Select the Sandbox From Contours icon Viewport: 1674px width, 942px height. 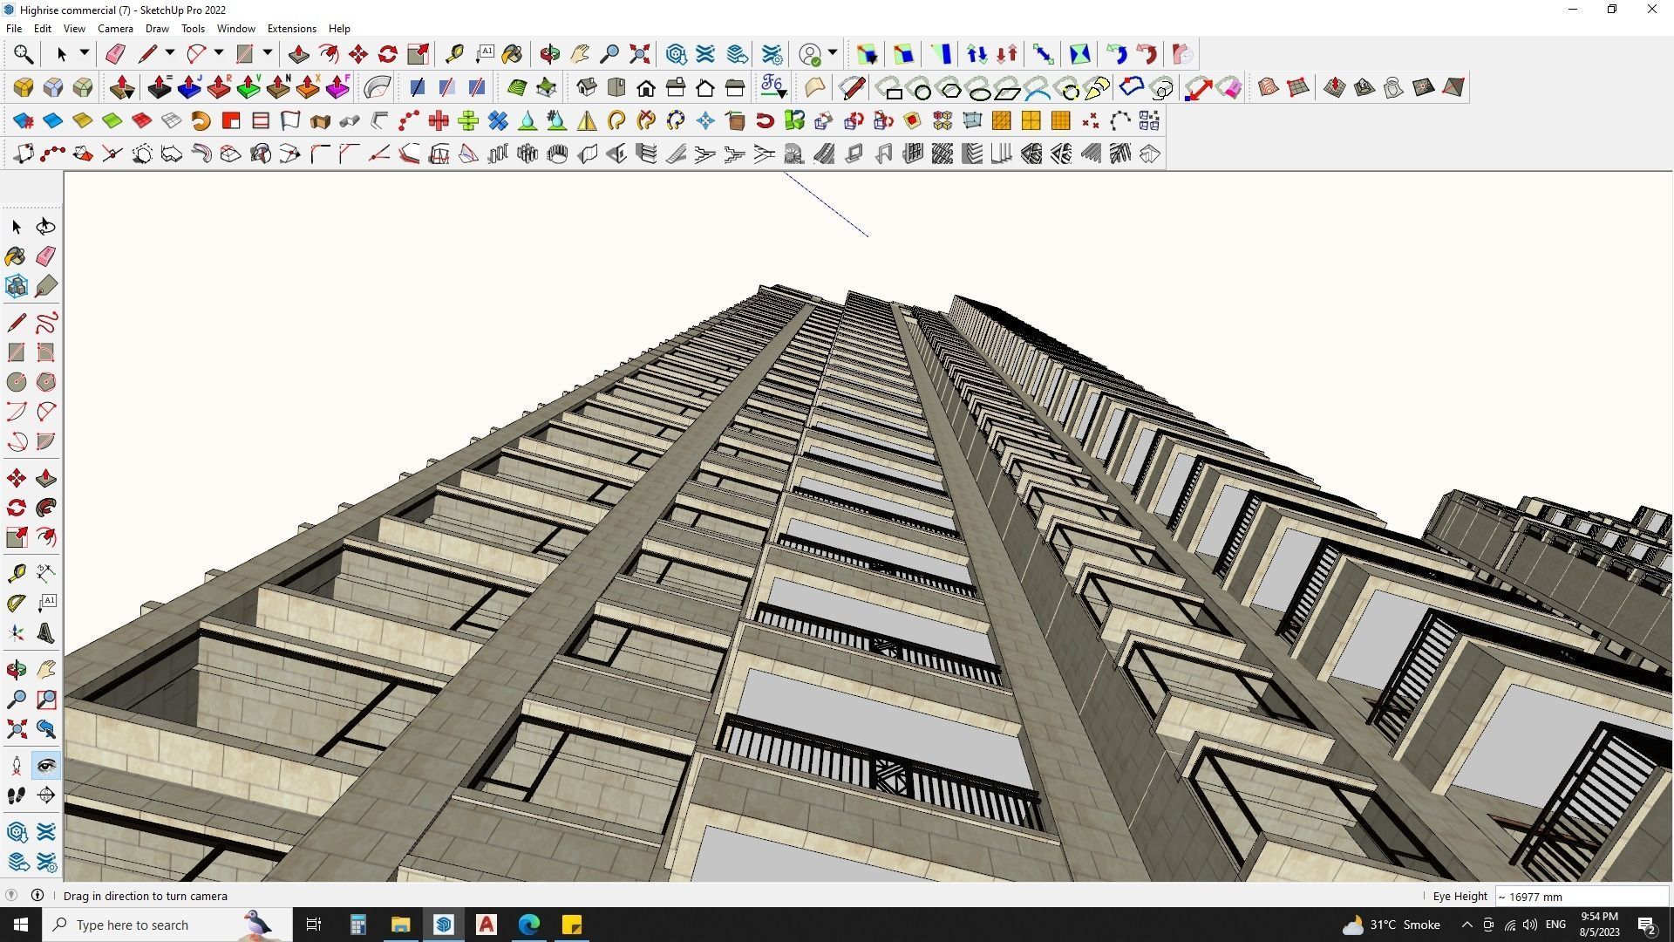point(1269,87)
